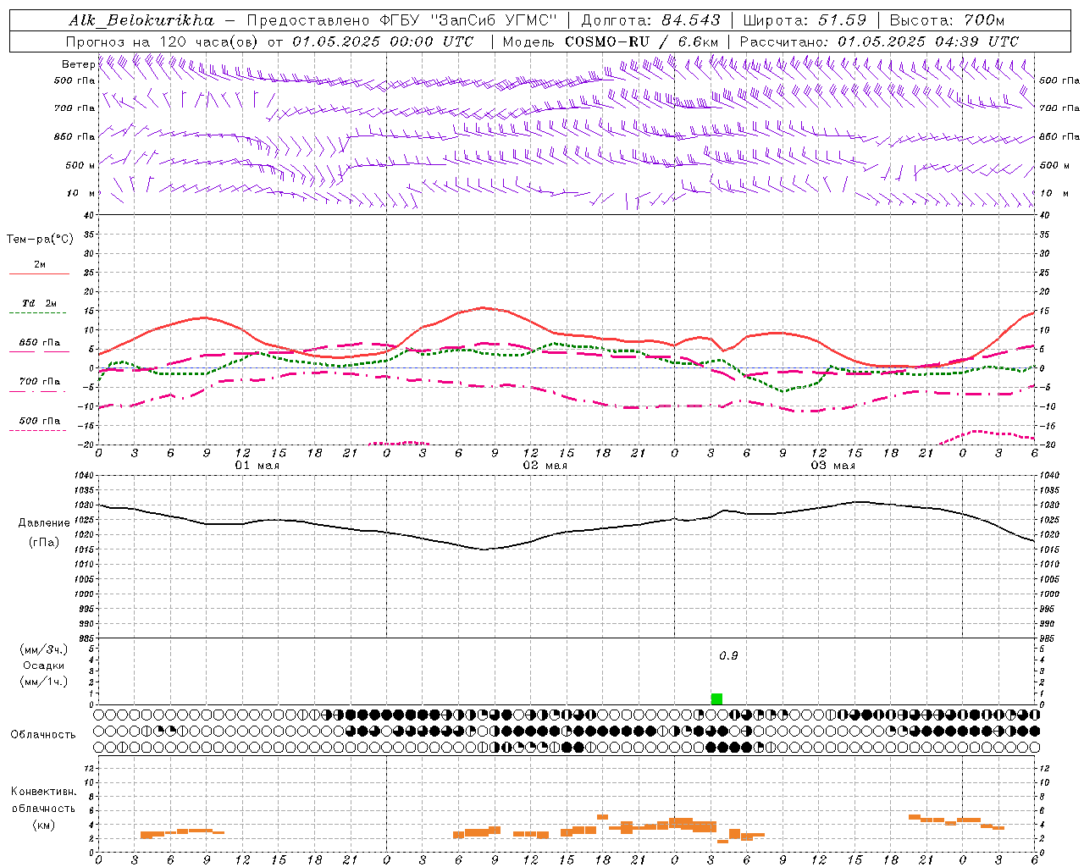1084x867 pixels.
Task: Click the '500 м' wind level label on left
Action: pyautogui.click(x=80, y=165)
